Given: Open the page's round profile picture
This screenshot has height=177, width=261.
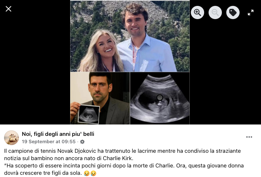Looking at the screenshot, I should click(11, 138).
